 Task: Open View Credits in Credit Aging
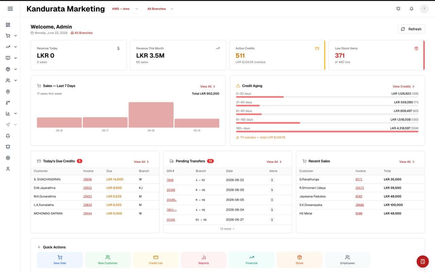click(x=403, y=86)
